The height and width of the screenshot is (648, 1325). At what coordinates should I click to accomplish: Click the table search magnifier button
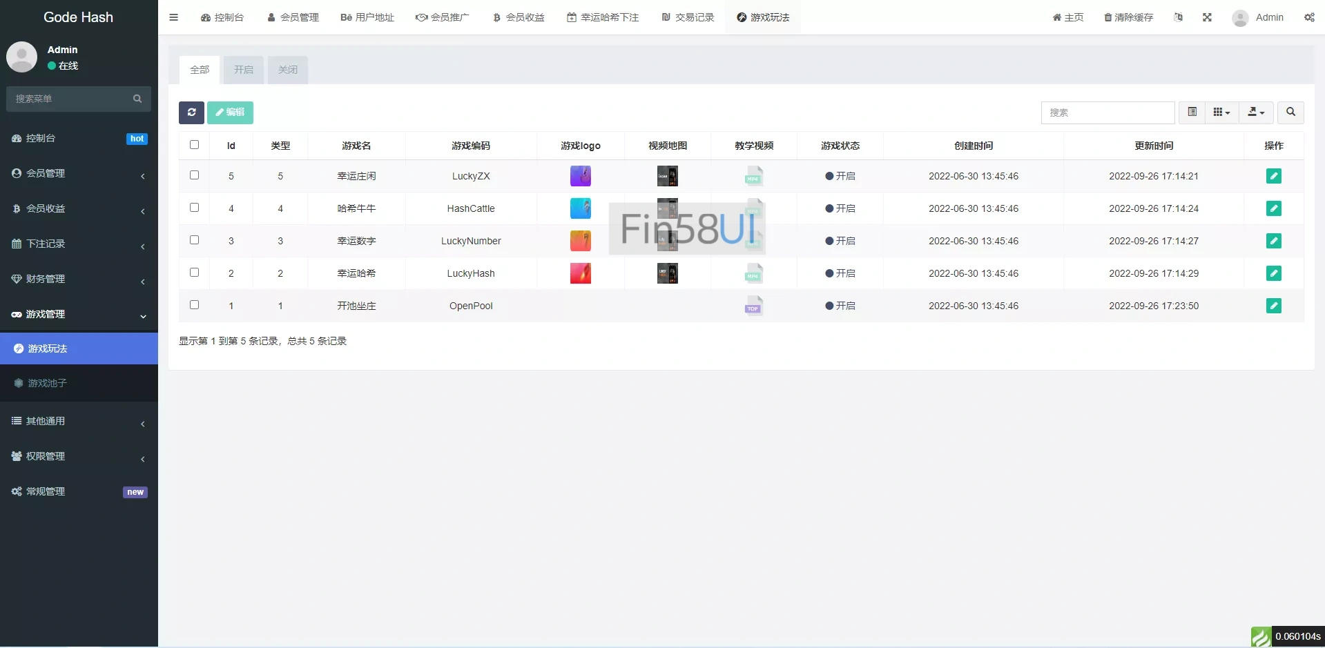[x=1290, y=112]
